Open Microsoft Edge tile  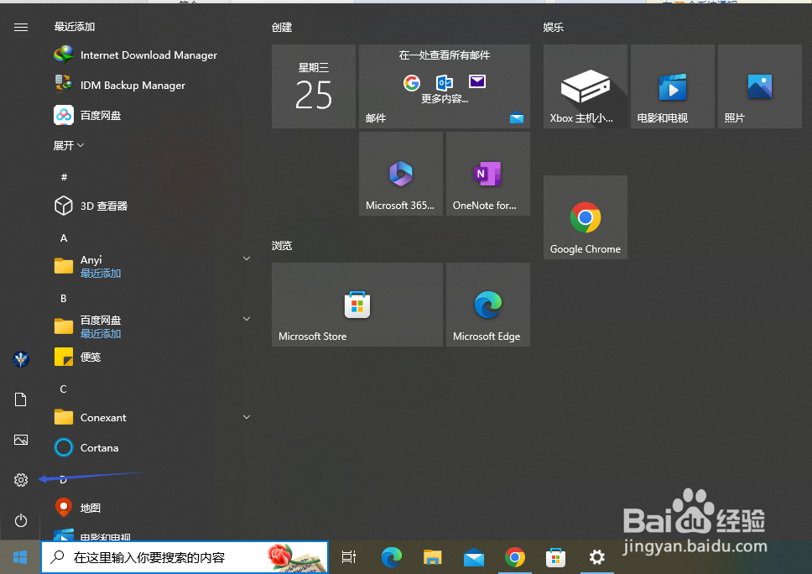click(x=488, y=305)
